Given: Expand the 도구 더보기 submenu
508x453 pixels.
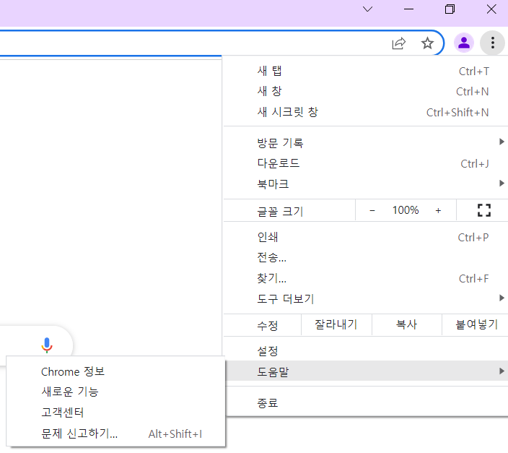Looking at the screenshot, I should coord(366,299).
